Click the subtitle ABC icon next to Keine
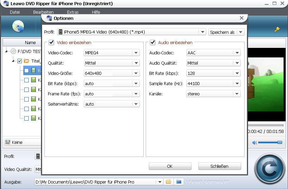288x189 pixels. [8, 142]
